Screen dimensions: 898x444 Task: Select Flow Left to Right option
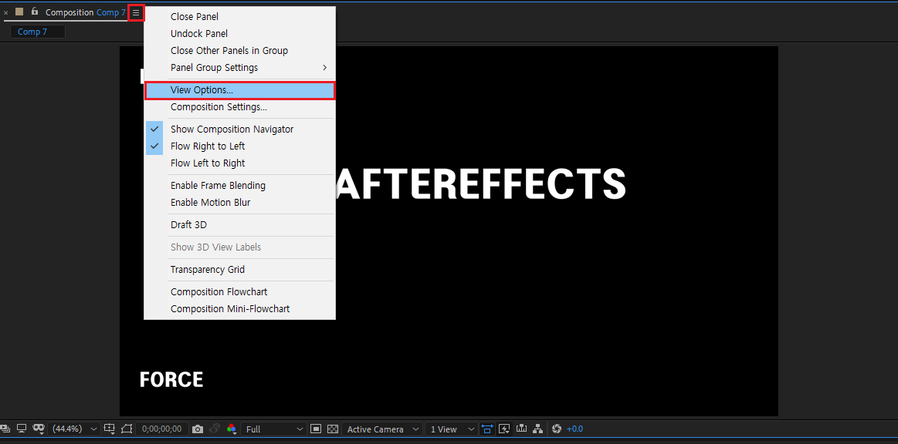[x=239, y=163]
